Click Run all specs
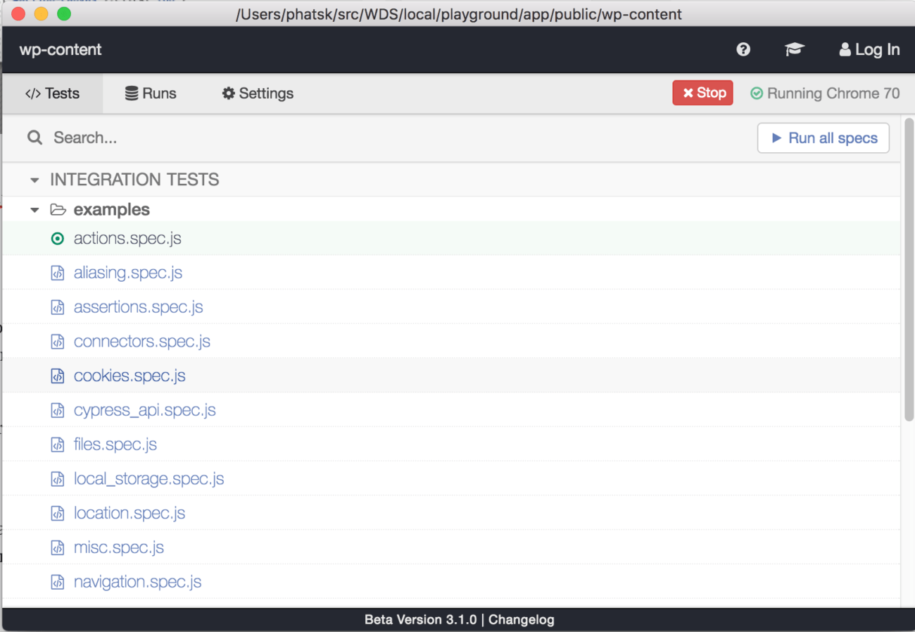The height and width of the screenshot is (632, 915). (823, 137)
